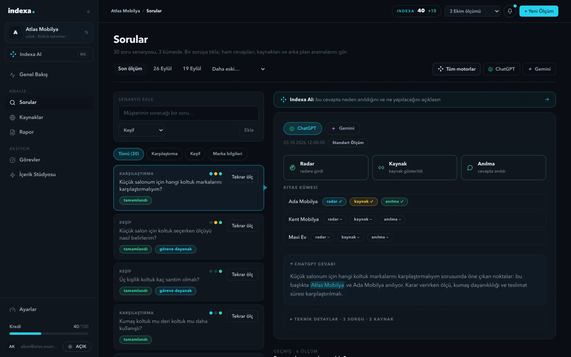Image resolution: width=571 pixels, height=357 pixels.
Task: Open the Keşif scenario type dropdown
Action: [142, 130]
